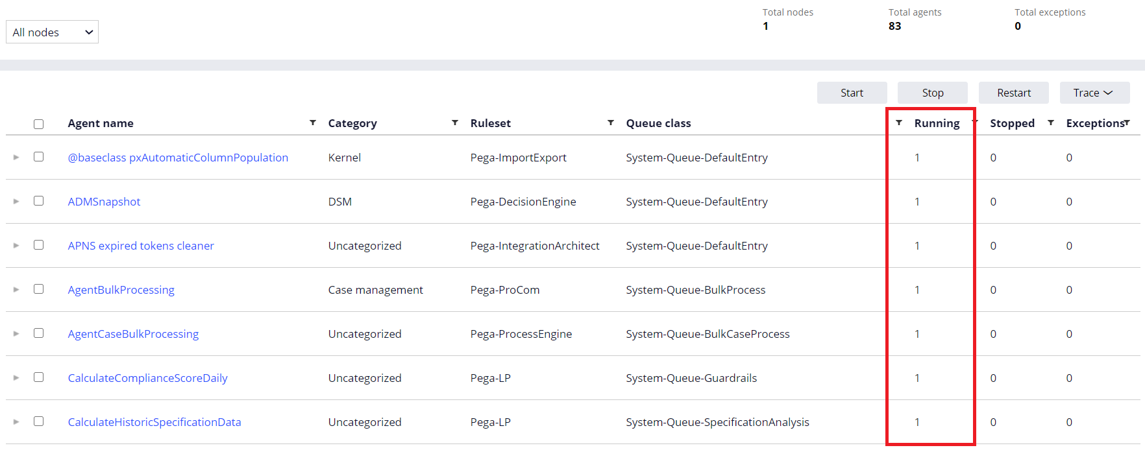Click the 'Total exceptions' summary label
The width and height of the screenshot is (1145, 450).
(1050, 12)
